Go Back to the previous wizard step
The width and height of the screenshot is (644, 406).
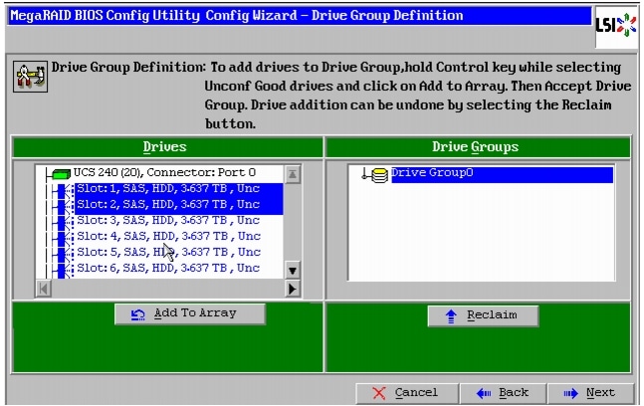tap(503, 393)
